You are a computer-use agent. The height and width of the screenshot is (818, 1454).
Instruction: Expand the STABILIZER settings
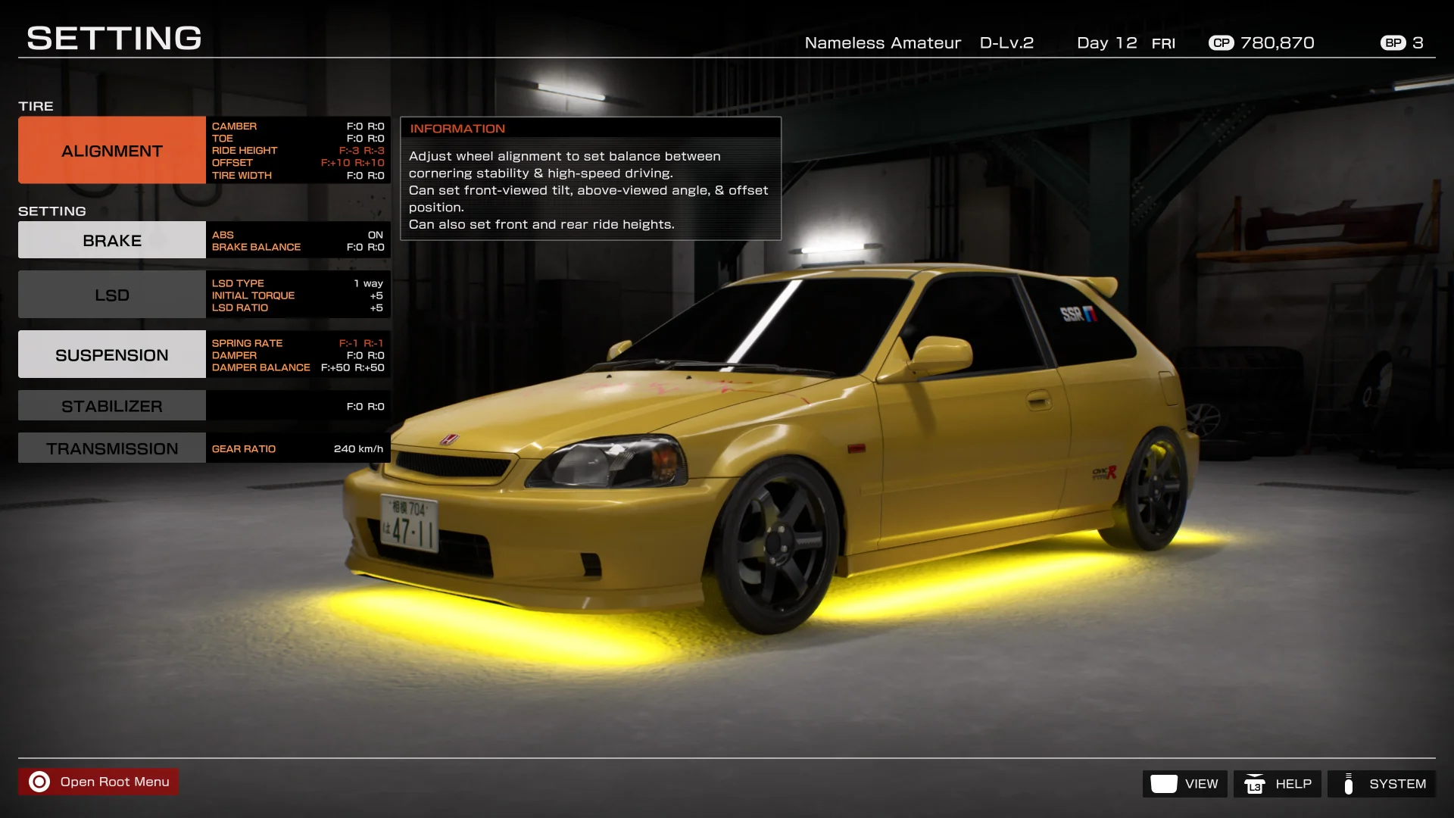(x=112, y=406)
